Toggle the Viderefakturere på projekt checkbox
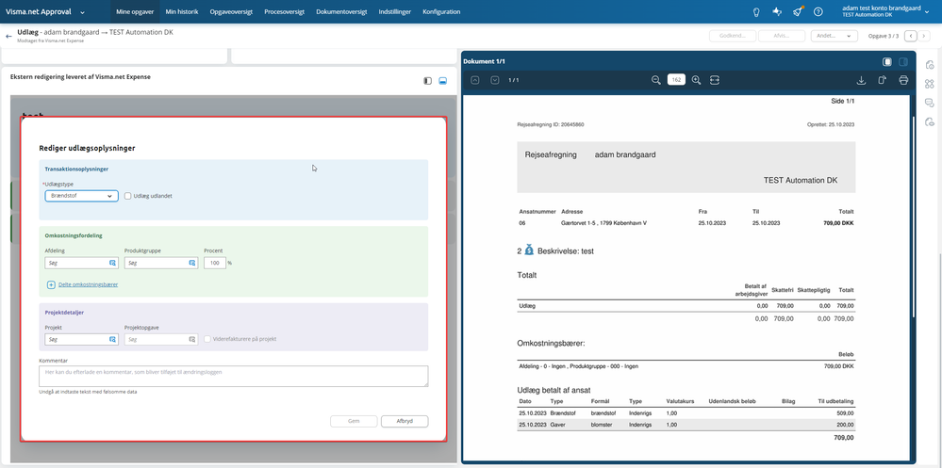The image size is (942, 468). pos(207,339)
